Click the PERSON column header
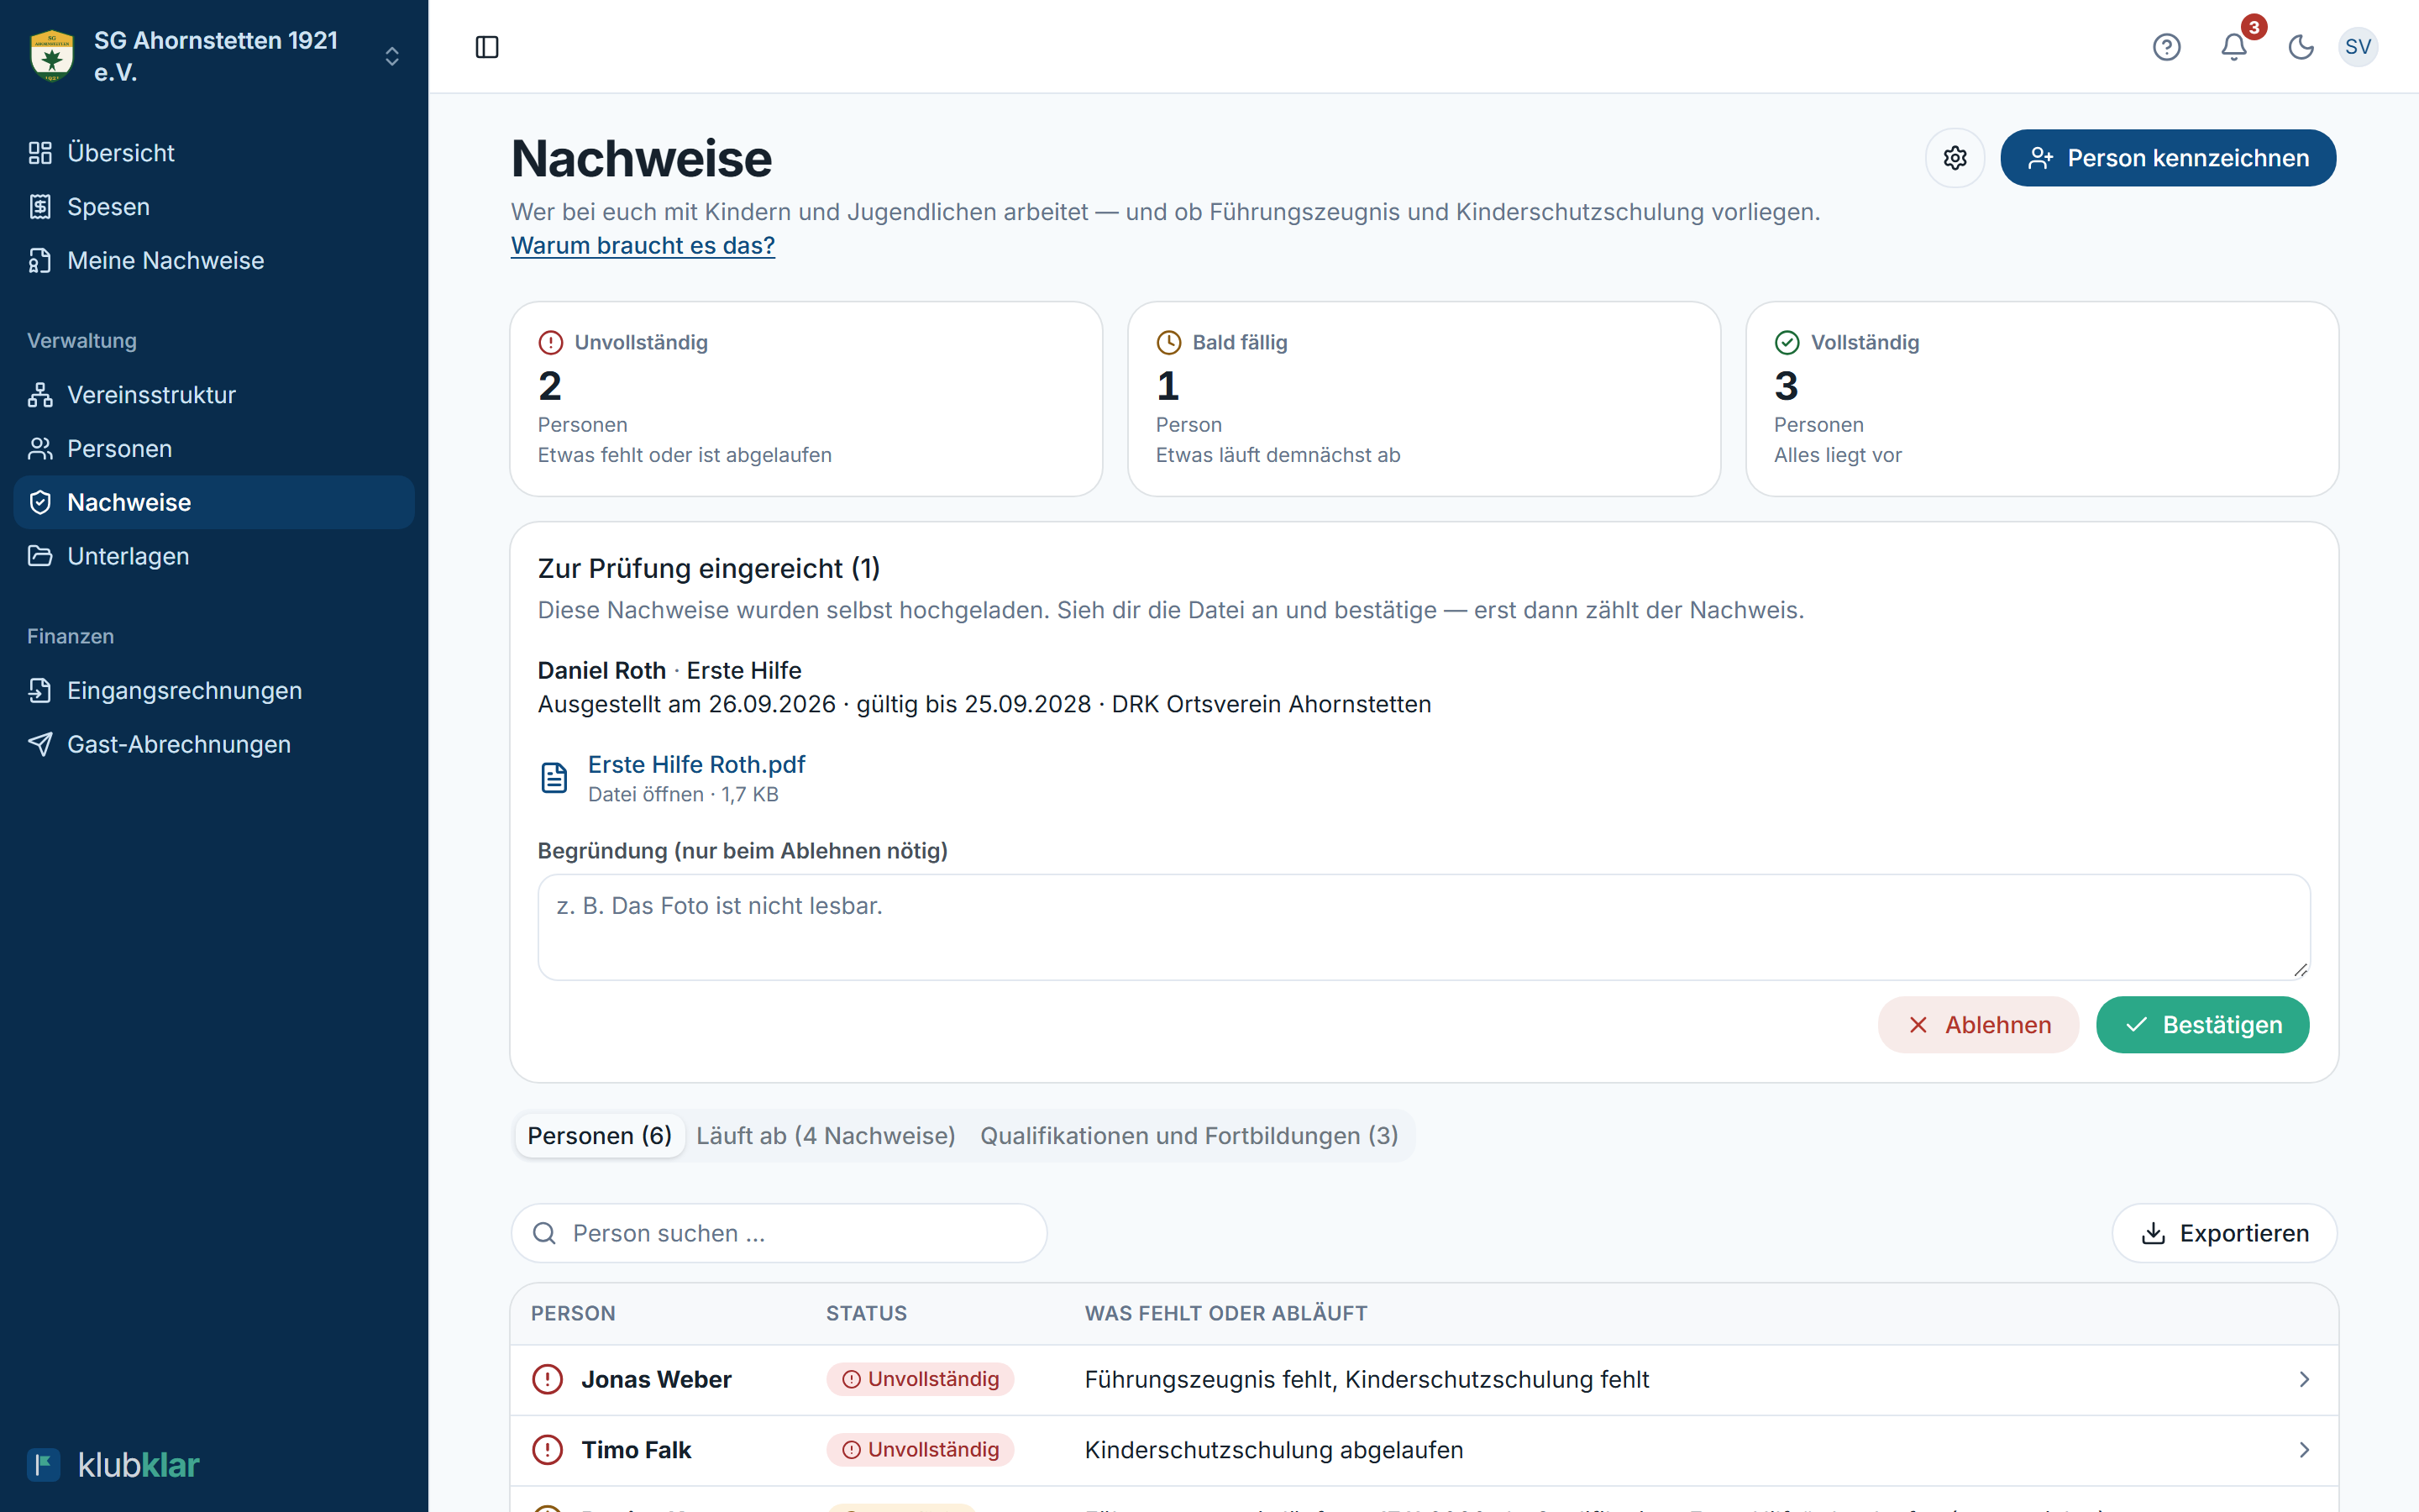Screen dimensions: 2419x1512 (573, 1314)
